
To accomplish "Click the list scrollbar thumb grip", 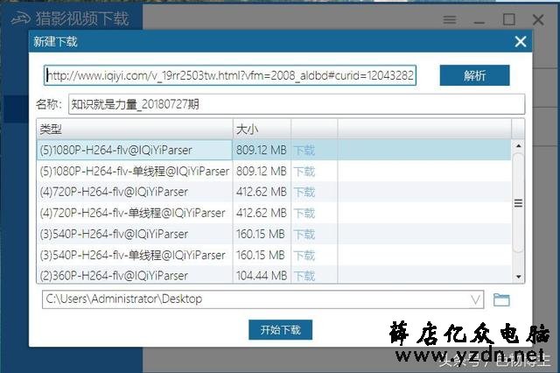I will coord(518,203).
